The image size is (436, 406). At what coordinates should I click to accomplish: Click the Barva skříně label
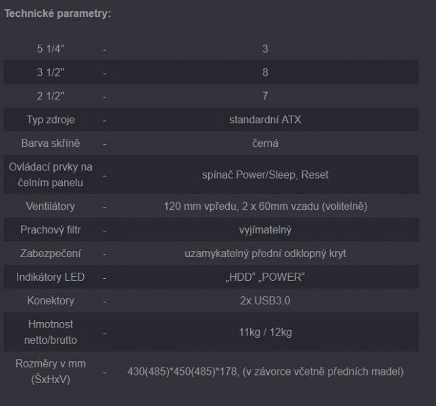tap(51, 143)
